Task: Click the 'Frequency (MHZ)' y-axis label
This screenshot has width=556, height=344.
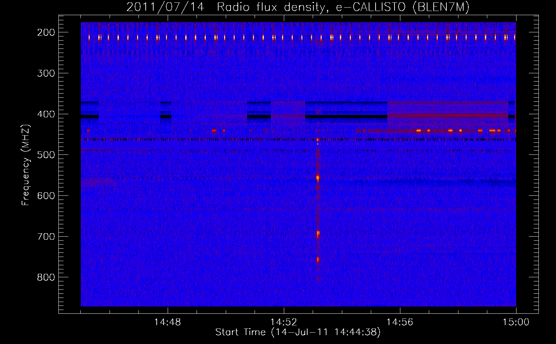Action: [x=26, y=165]
